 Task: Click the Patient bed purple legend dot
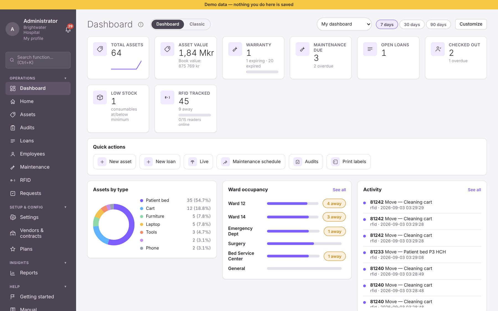pyautogui.click(x=141, y=200)
